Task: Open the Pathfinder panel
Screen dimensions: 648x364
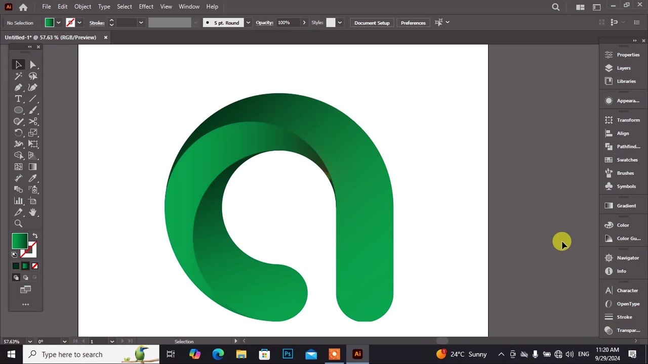Action: click(x=623, y=147)
